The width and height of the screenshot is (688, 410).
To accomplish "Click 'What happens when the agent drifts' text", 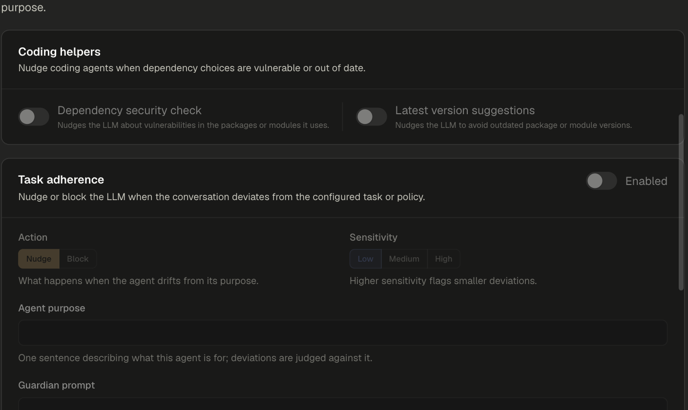I will point(138,281).
